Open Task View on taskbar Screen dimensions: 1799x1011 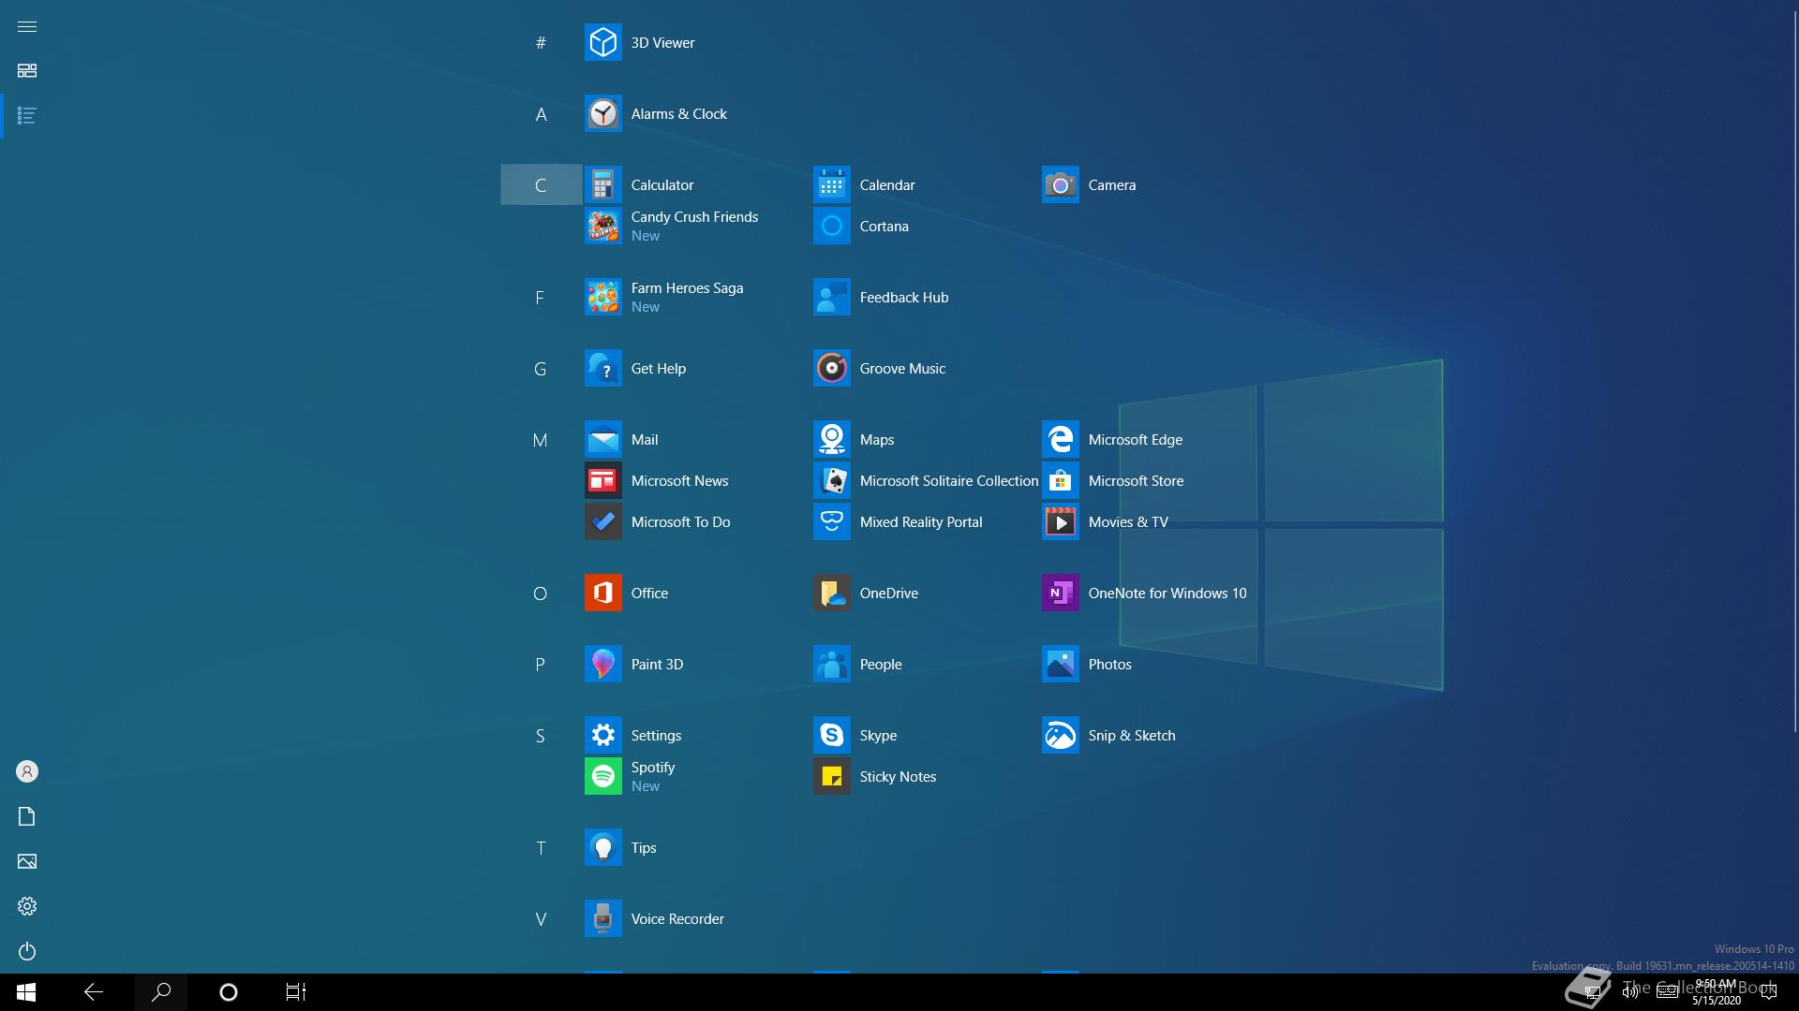coord(296,992)
